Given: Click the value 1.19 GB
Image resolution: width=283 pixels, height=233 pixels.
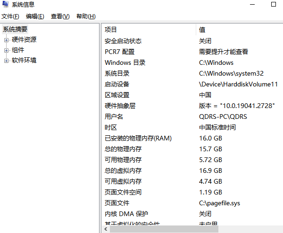Looking at the screenshot, I should coord(210,192).
